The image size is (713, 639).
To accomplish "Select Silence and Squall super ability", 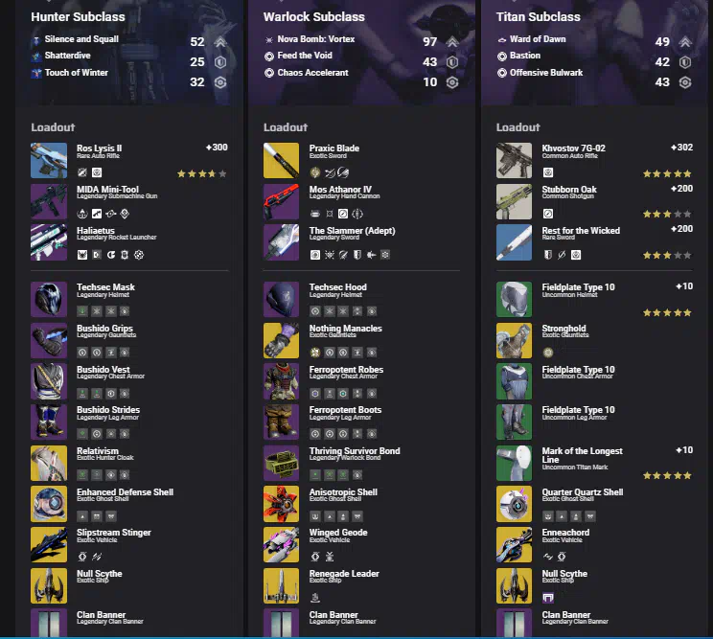I will click(81, 39).
